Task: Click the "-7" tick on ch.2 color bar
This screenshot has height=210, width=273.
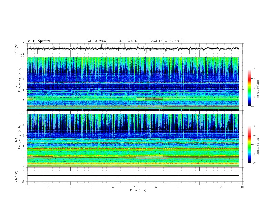Action: (x=254, y=163)
